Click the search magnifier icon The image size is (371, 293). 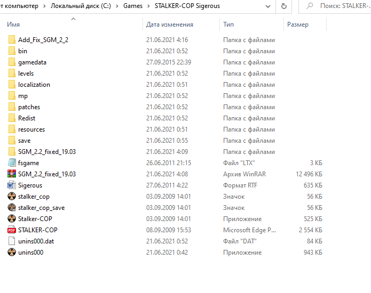coord(310,6)
